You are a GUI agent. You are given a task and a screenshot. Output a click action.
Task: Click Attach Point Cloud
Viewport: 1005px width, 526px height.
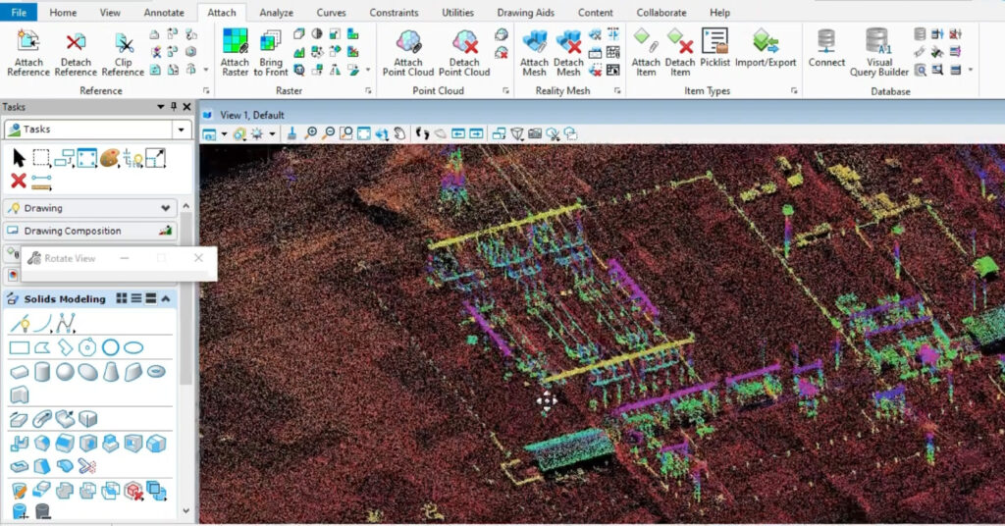click(408, 54)
